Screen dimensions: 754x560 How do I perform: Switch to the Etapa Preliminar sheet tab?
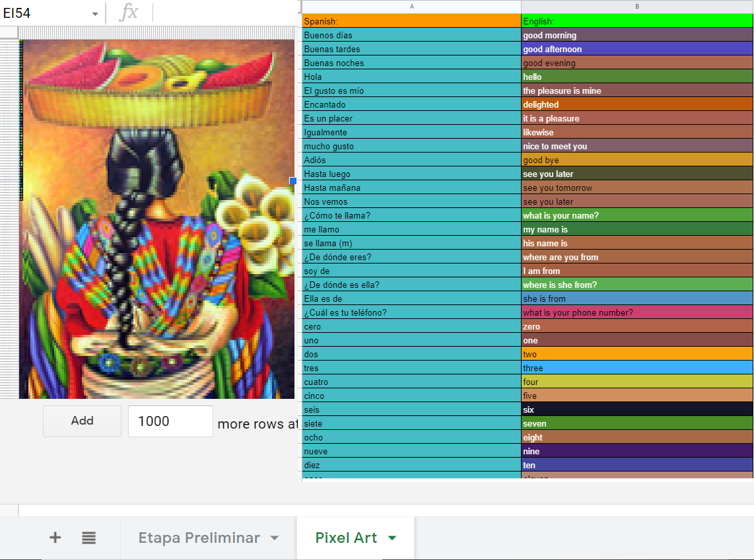point(199,538)
